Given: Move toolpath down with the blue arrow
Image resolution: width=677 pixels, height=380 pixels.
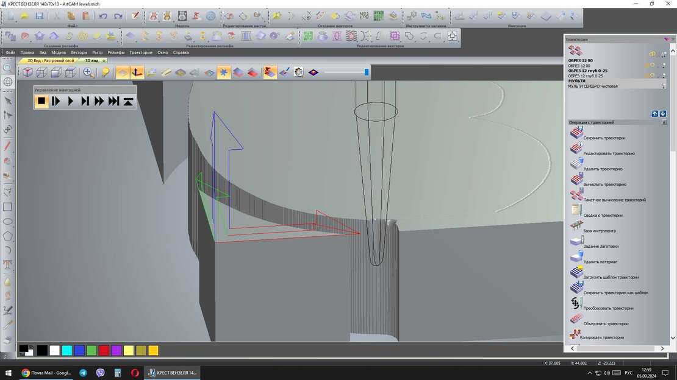Looking at the screenshot, I should (x=663, y=114).
